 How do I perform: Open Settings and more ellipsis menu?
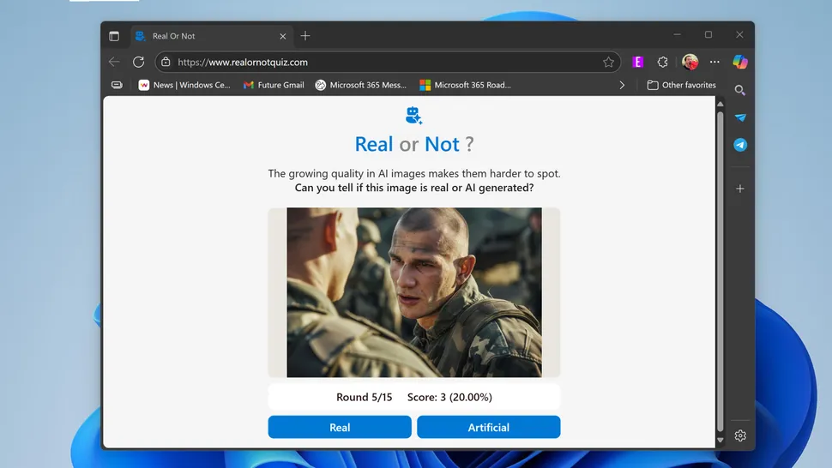coord(714,62)
